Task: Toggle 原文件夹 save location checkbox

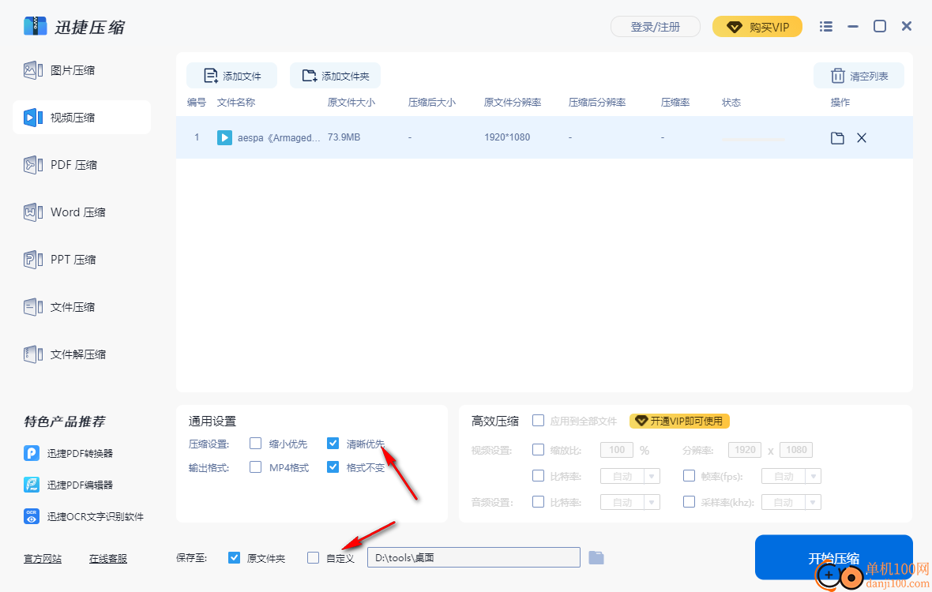Action: (235, 557)
